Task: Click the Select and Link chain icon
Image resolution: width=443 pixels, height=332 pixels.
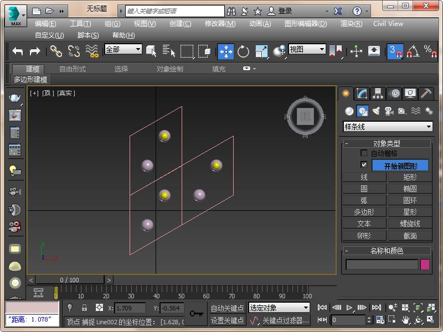Action: pos(56,51)
